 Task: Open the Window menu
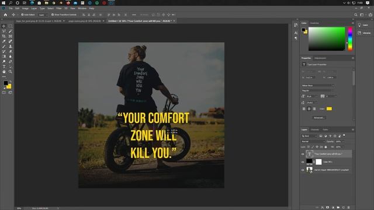click(x=82, y=8)
